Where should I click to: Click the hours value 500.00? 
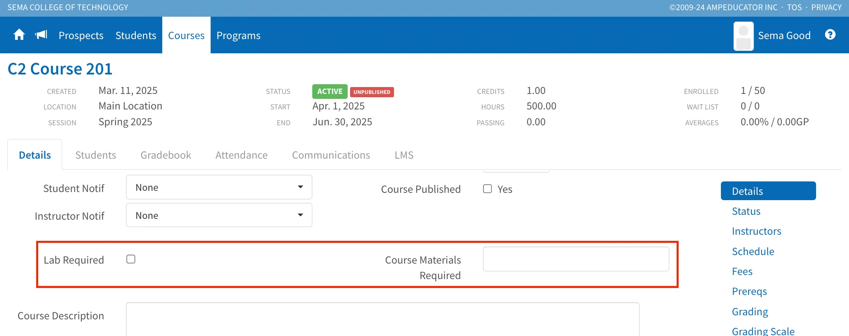pyautogui.click(x=541, y=106)
